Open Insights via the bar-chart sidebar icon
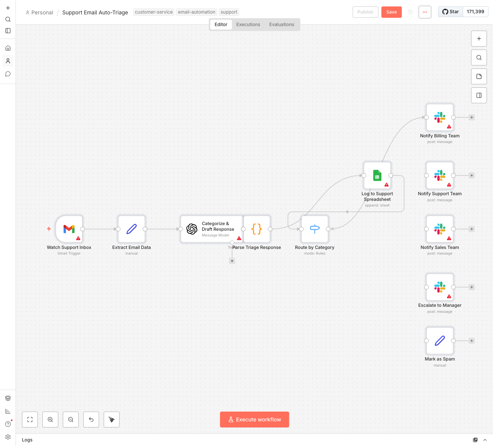The width and height of the screenshot is (493, 446). [x=8, y=411]
